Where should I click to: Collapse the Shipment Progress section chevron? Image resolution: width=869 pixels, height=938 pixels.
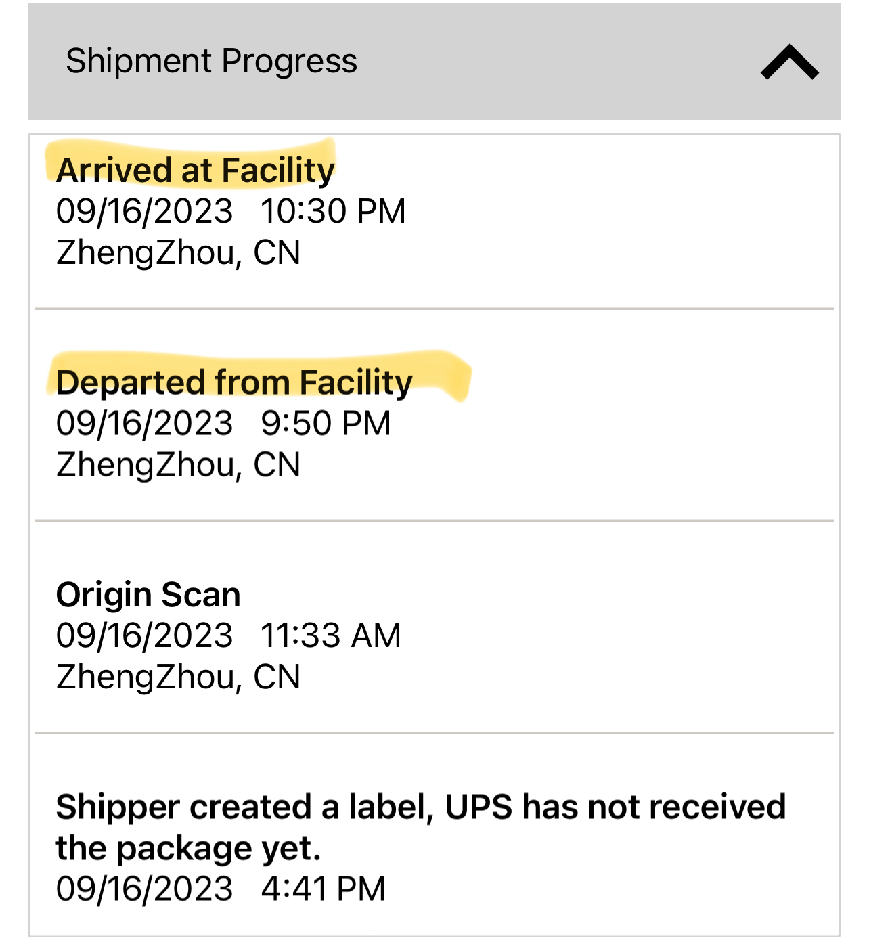tap(789, 62)
